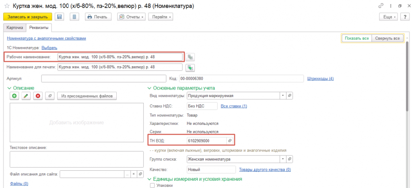Image resolution: width=412 pixels, height=188 pixels.
Task: Click red delete image icon
Action: (x=38, y=96)
